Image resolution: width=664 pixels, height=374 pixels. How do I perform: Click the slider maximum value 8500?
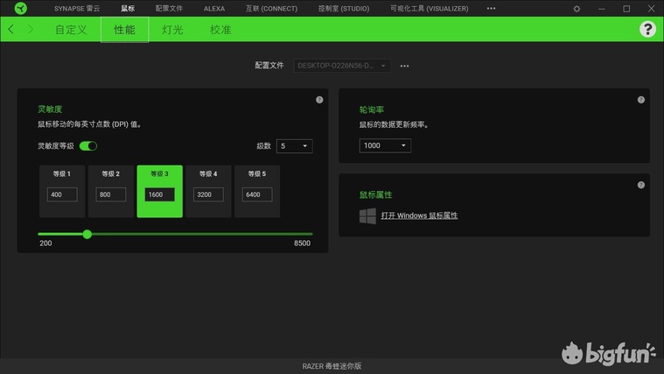[303, 243]
